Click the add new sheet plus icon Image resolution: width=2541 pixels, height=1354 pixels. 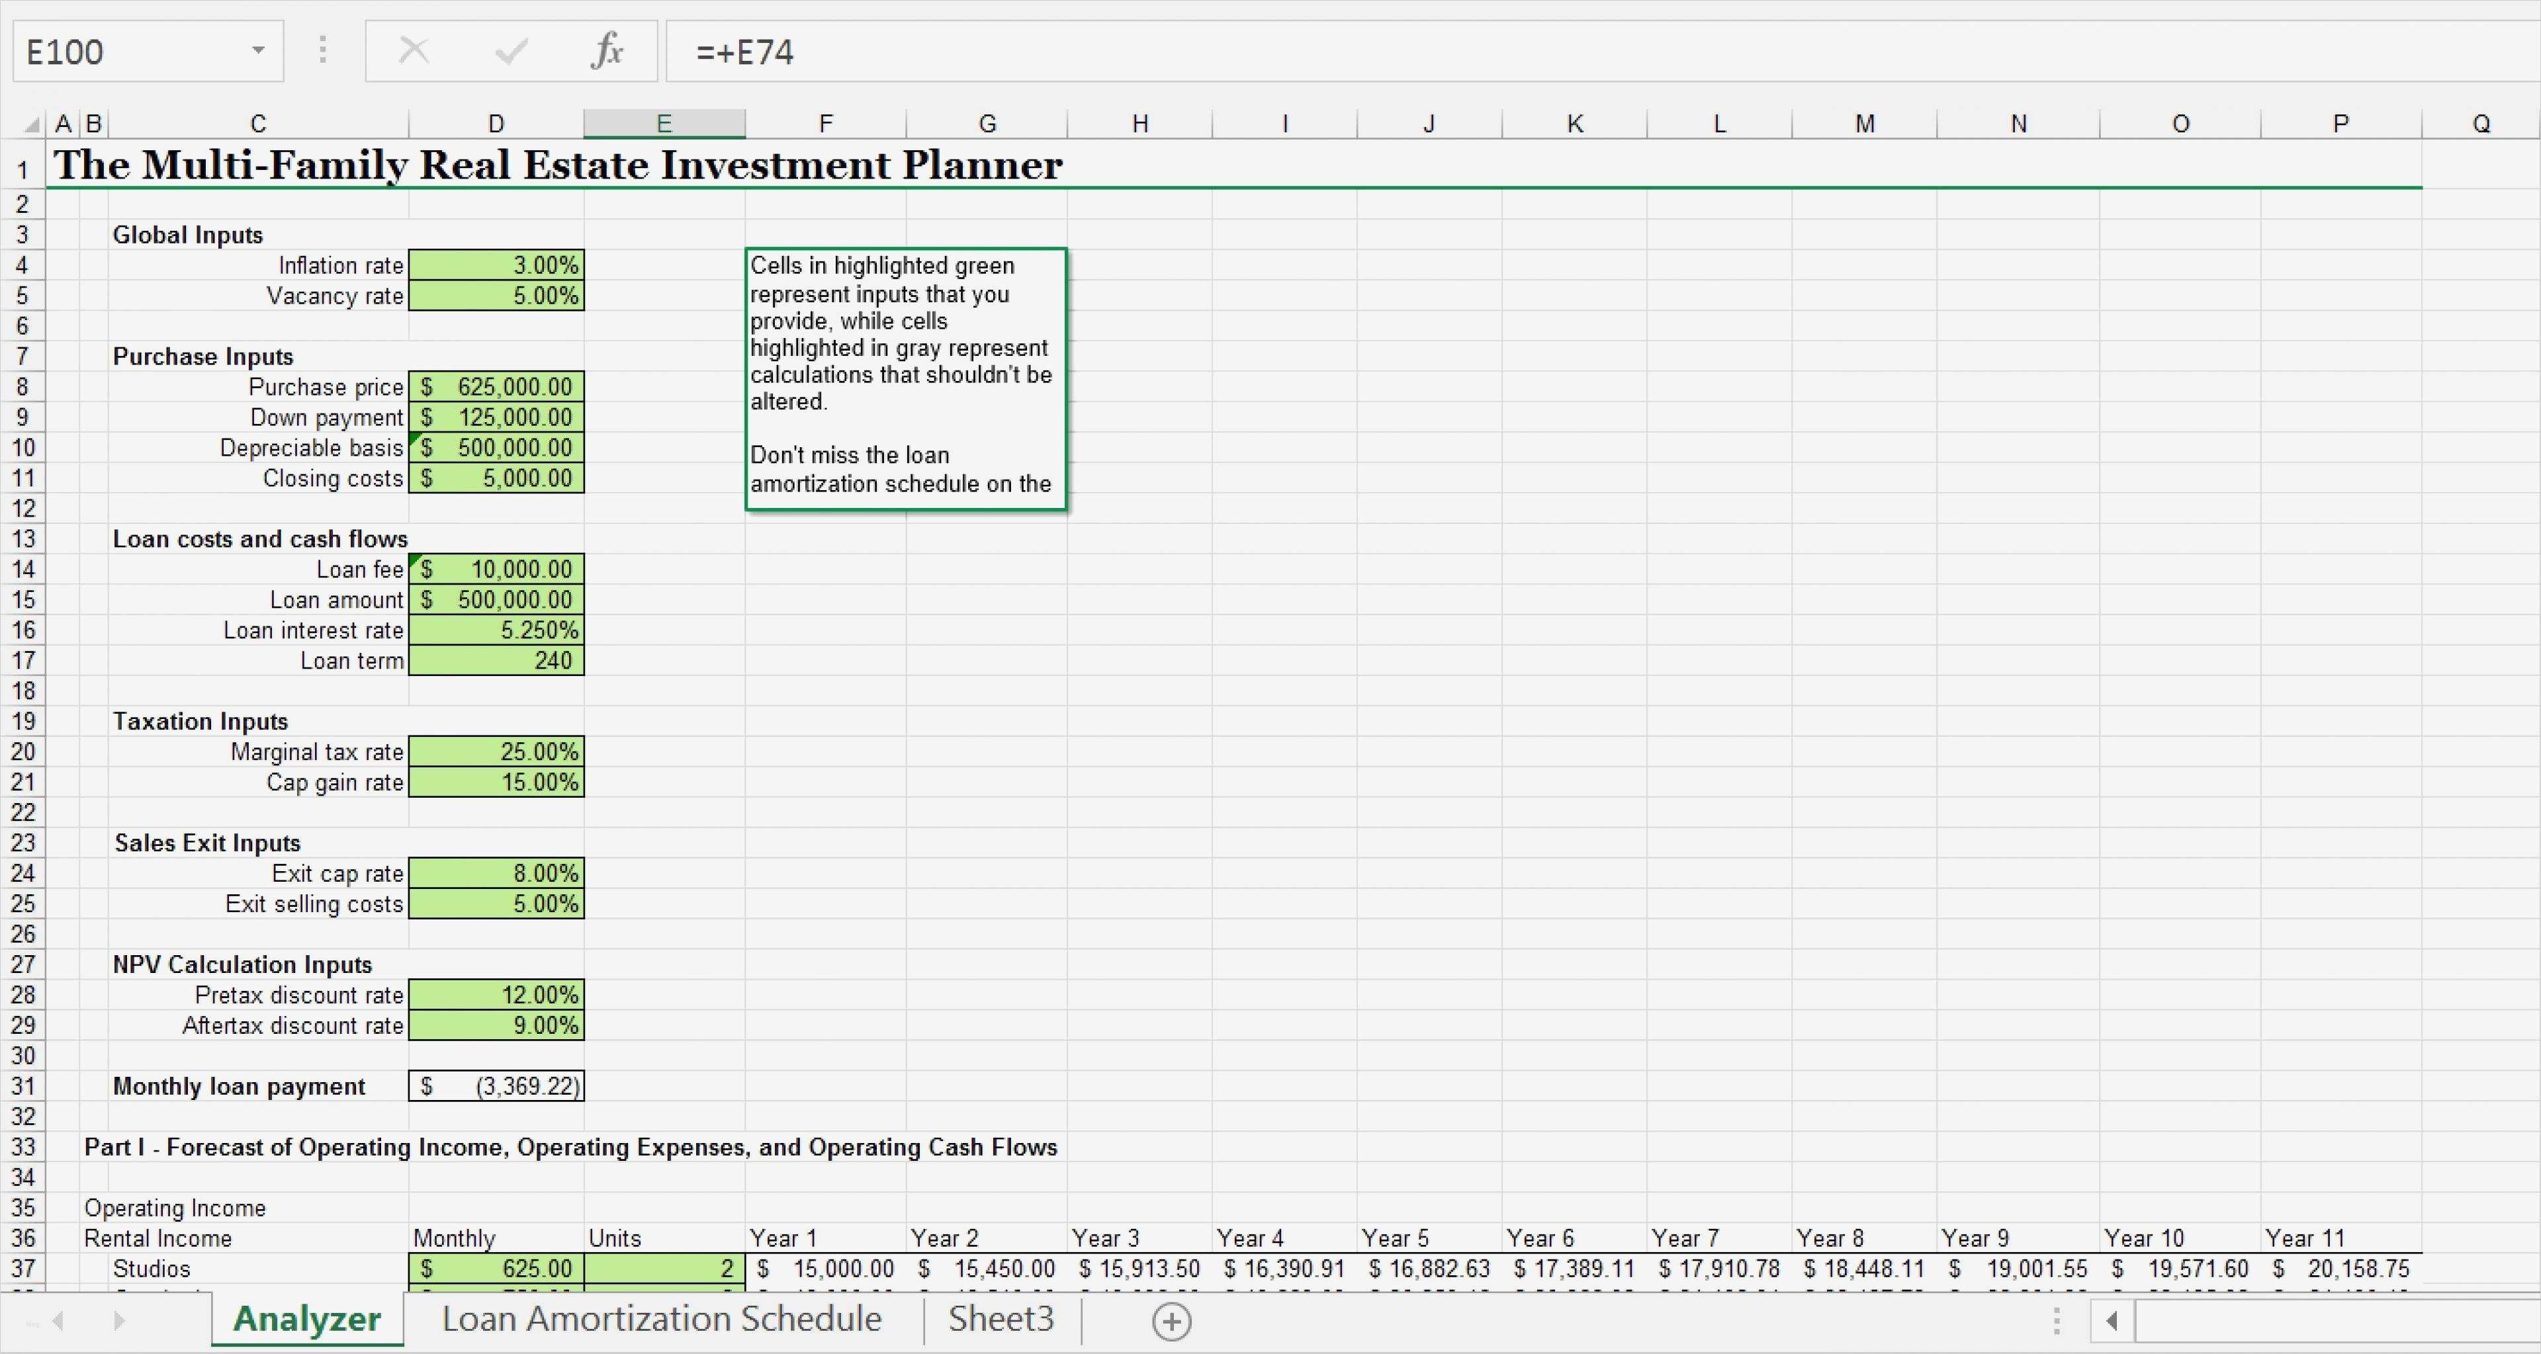(x=1171, y=1322)
